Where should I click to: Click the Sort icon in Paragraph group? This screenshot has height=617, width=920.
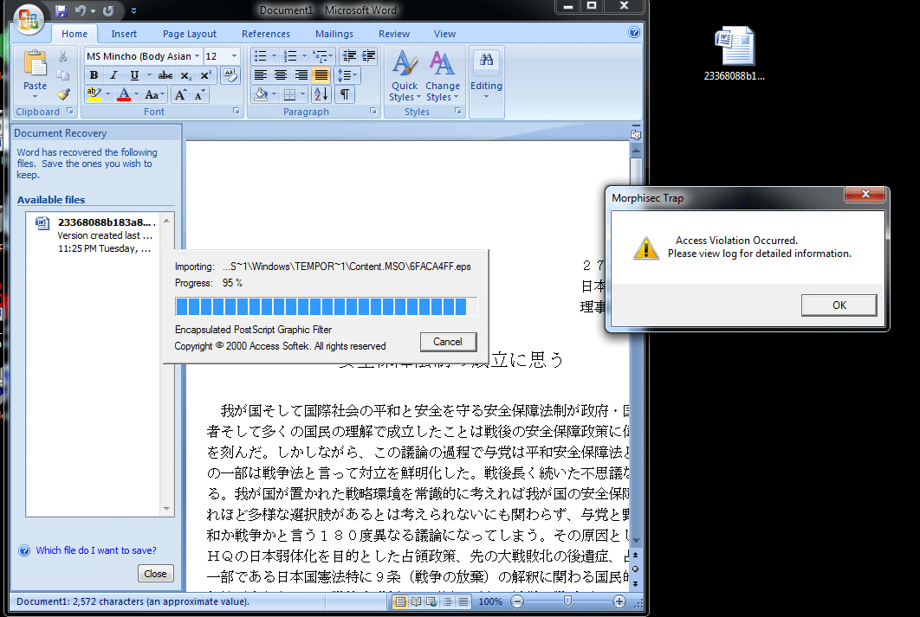tap(321, 94)
